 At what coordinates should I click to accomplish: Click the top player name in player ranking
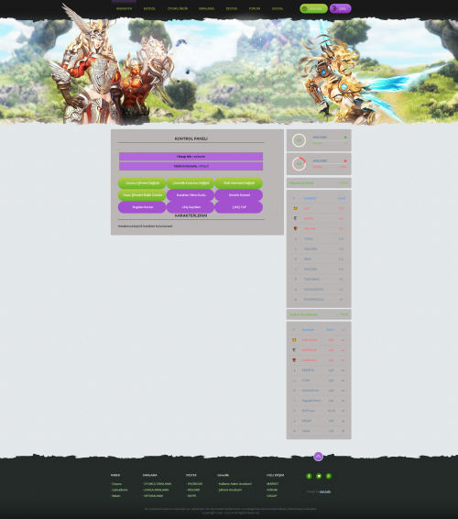307,208
